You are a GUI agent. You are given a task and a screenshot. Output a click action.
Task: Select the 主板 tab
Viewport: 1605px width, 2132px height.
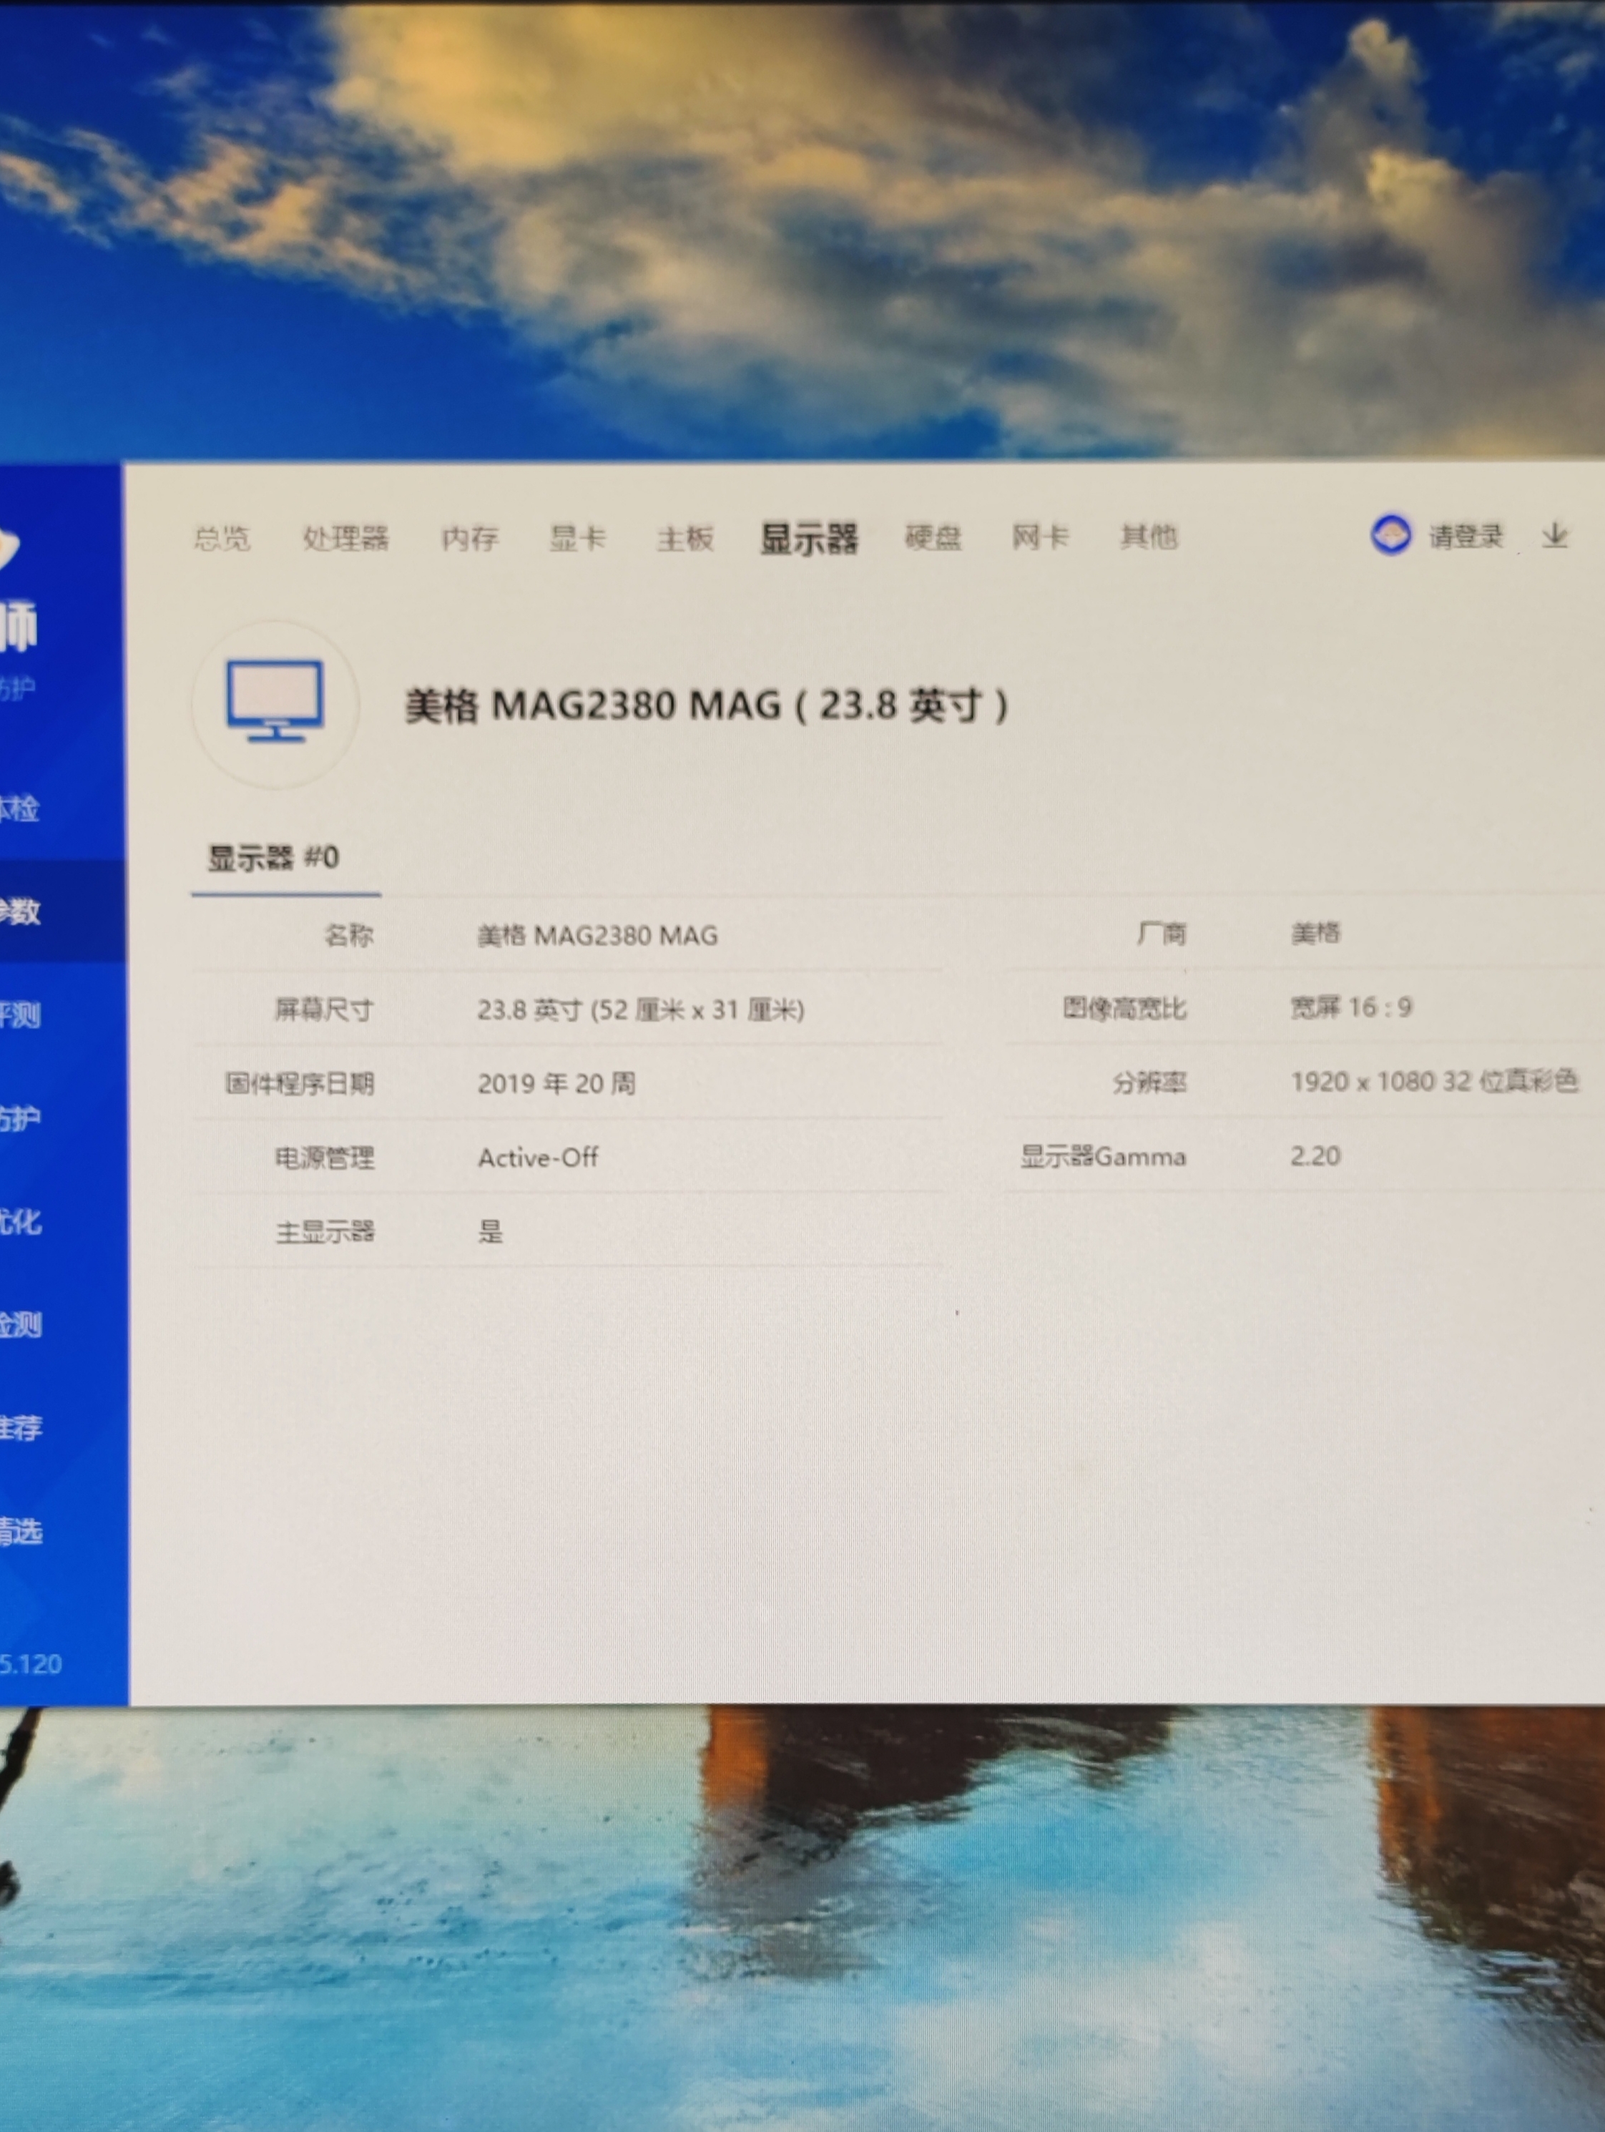(685, 538)
